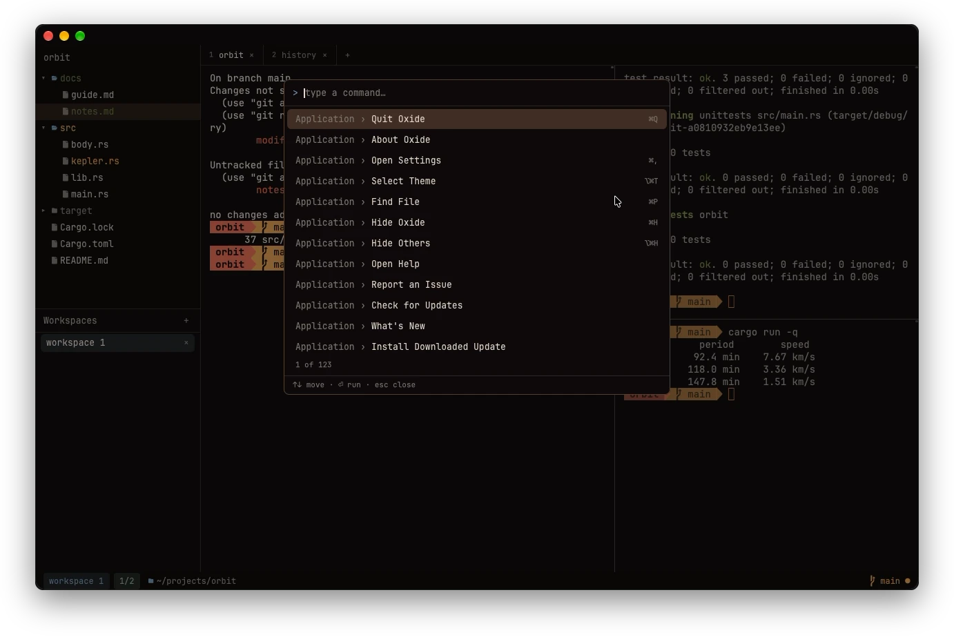
Task: Collapse the docs folder
Action: tap(43, 78)
